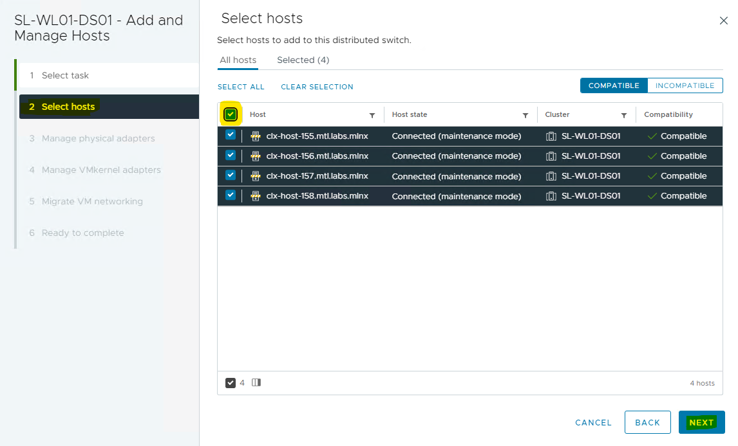Screen dimensions: 738x446
Task: Click SL-WL01-DS01 cluster name in clx-host-157 row
Action: point(591,176)
